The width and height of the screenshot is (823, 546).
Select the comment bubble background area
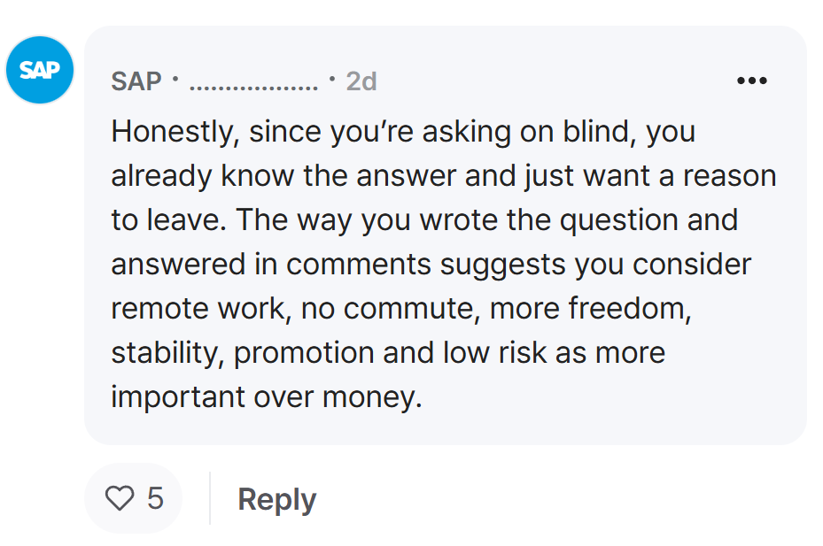click(x=445, y=235)
